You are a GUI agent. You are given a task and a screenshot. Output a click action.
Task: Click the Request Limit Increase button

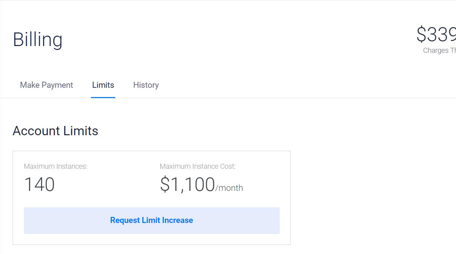pos(152,220)
